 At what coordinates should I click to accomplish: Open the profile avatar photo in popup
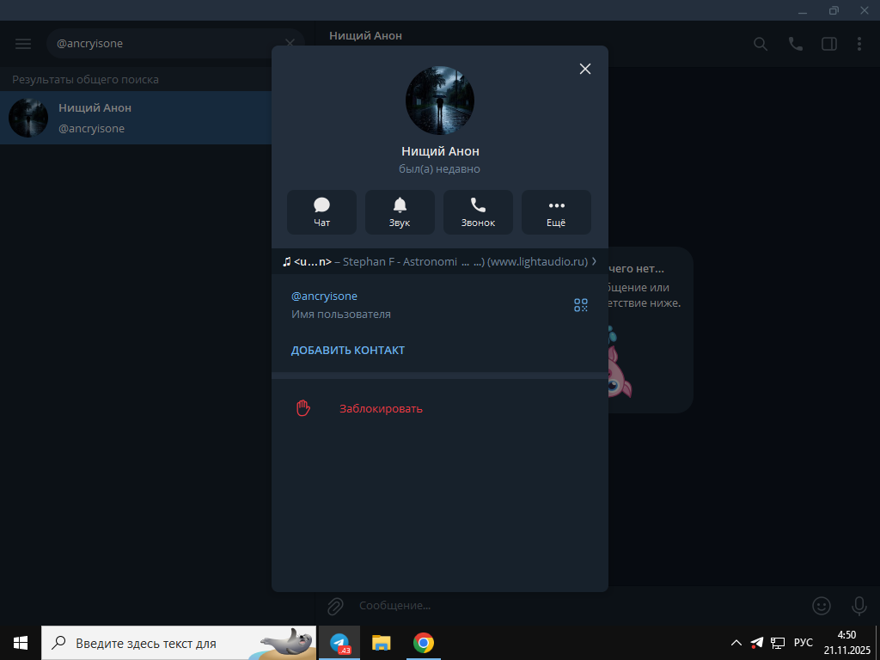coord(440,101)
